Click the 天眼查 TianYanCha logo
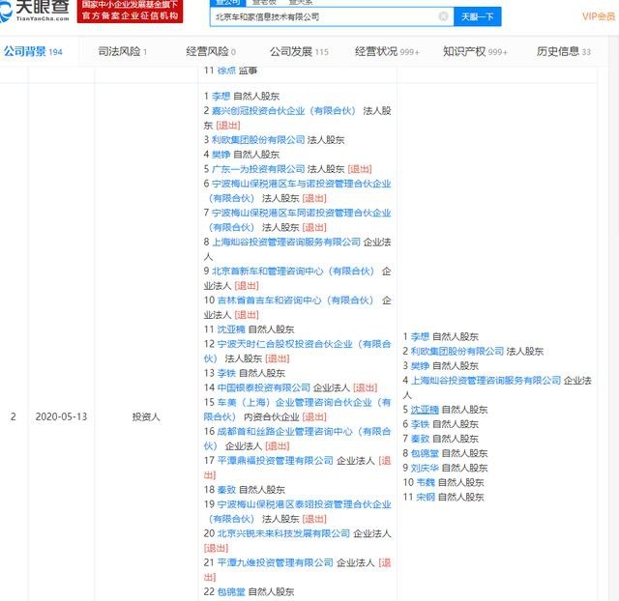 coord(35,11)
